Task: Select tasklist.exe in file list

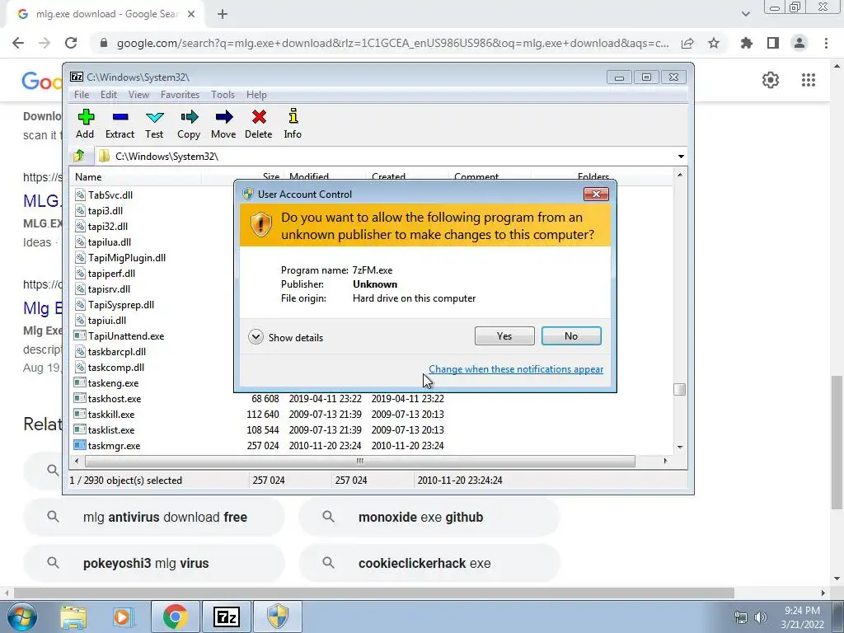Action: 111,429
